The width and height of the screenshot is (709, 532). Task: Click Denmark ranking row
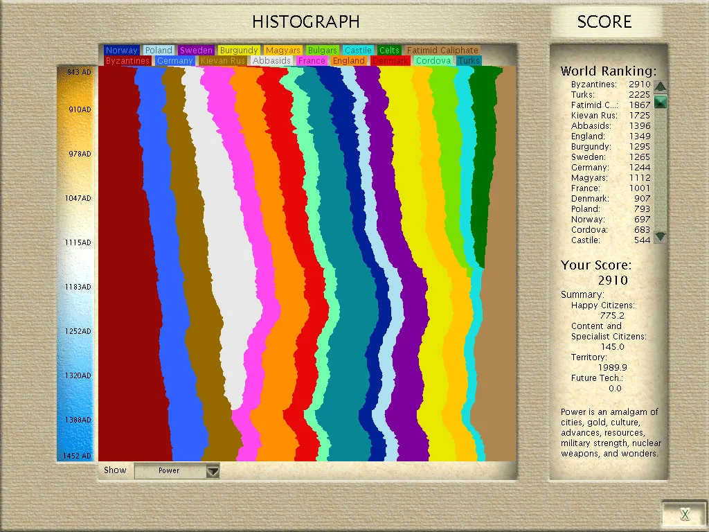coord(611,199)
